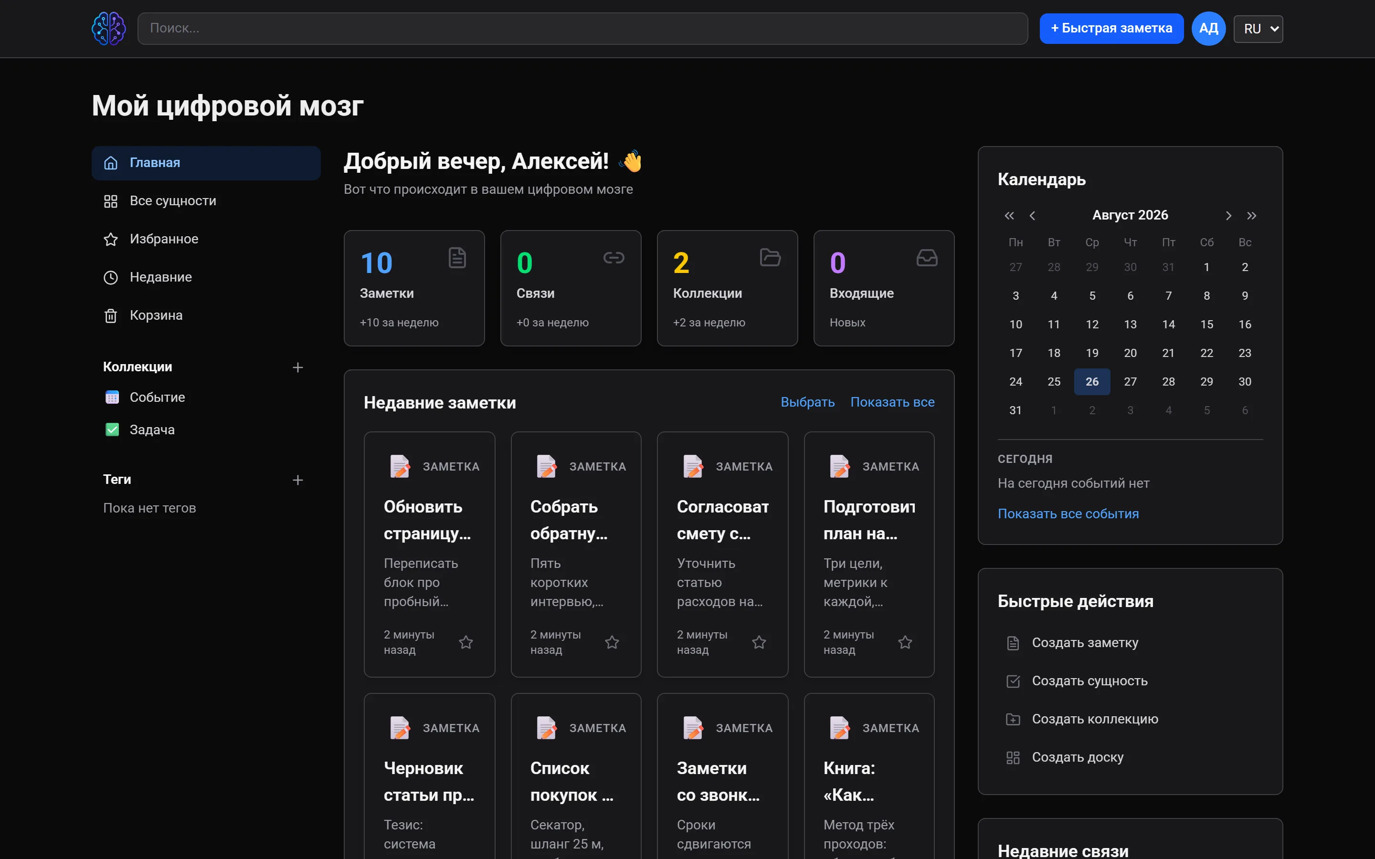Click the Заметки stat document icon

pyautogui.click(x=457, y=257)
